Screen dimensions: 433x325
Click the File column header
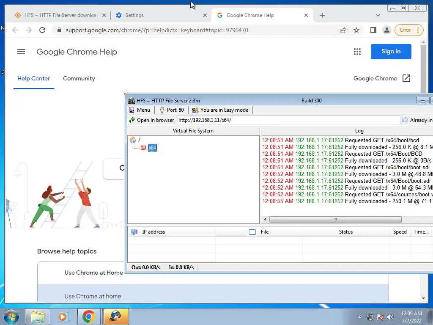[259, 232]
